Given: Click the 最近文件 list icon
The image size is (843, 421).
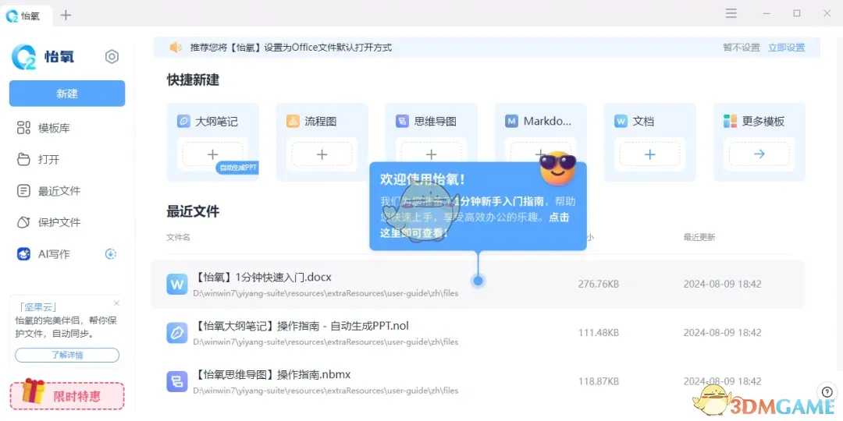Looking at the screenshot, I should coord(23,191).
